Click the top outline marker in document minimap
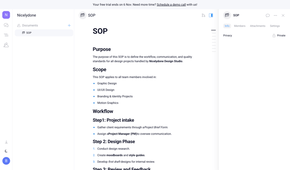This screenshot has width=290, height=170. coord(214,30)
